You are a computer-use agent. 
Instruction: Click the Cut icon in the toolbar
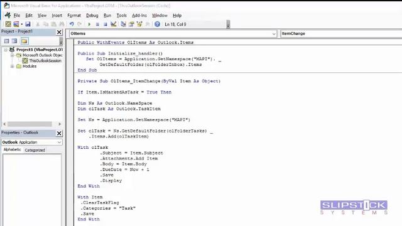click(38, 24)
